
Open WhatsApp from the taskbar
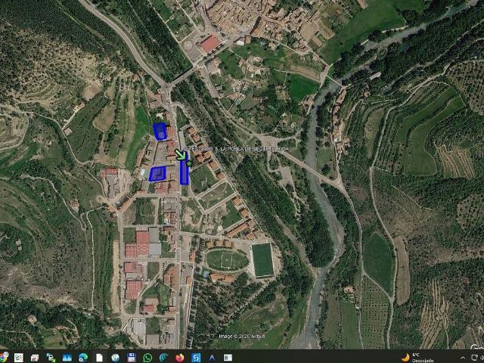click(x=147, y=358)
